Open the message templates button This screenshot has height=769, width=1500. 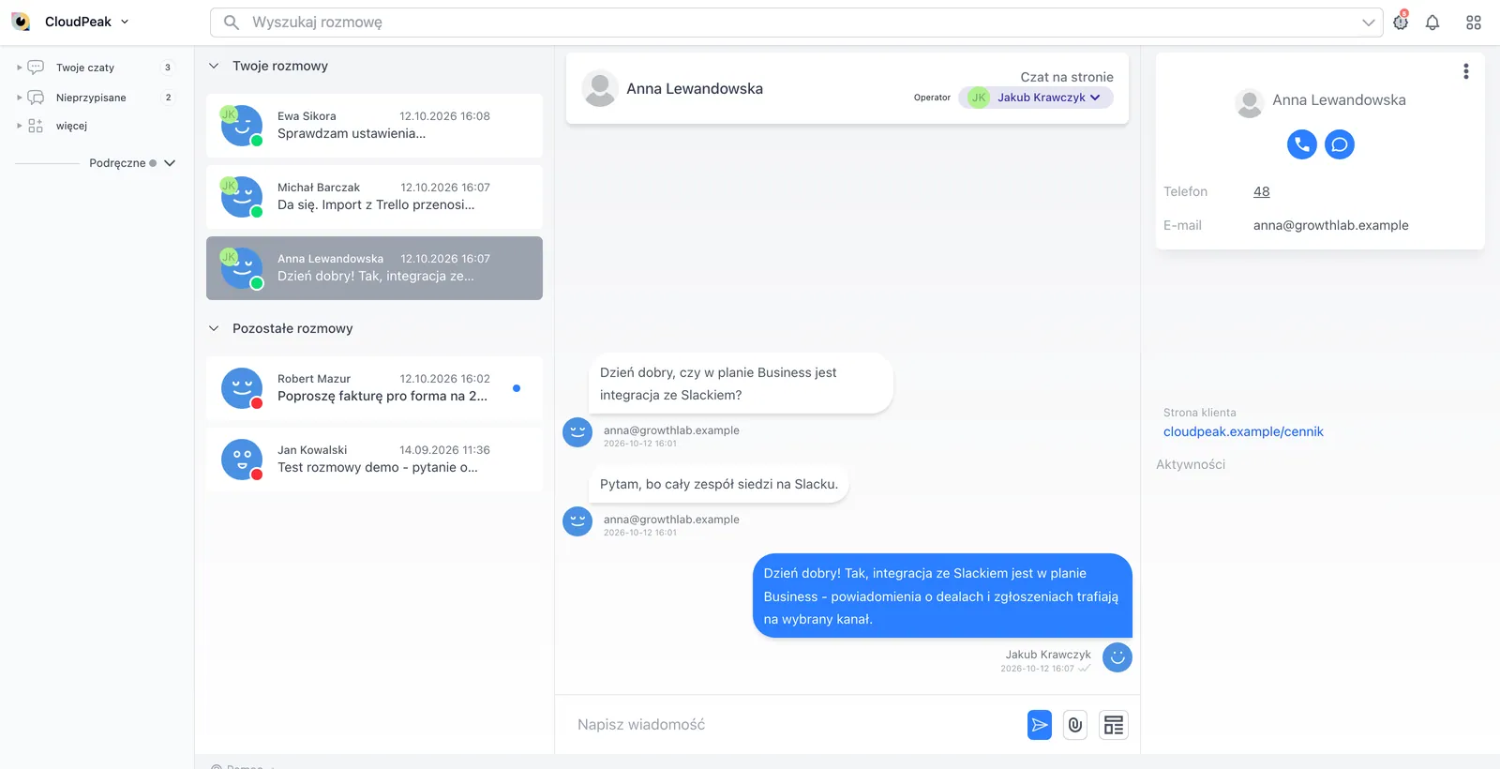1114,725
